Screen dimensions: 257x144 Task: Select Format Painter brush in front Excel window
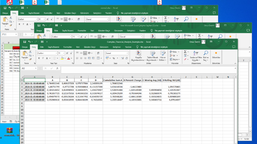pos(30,59)
